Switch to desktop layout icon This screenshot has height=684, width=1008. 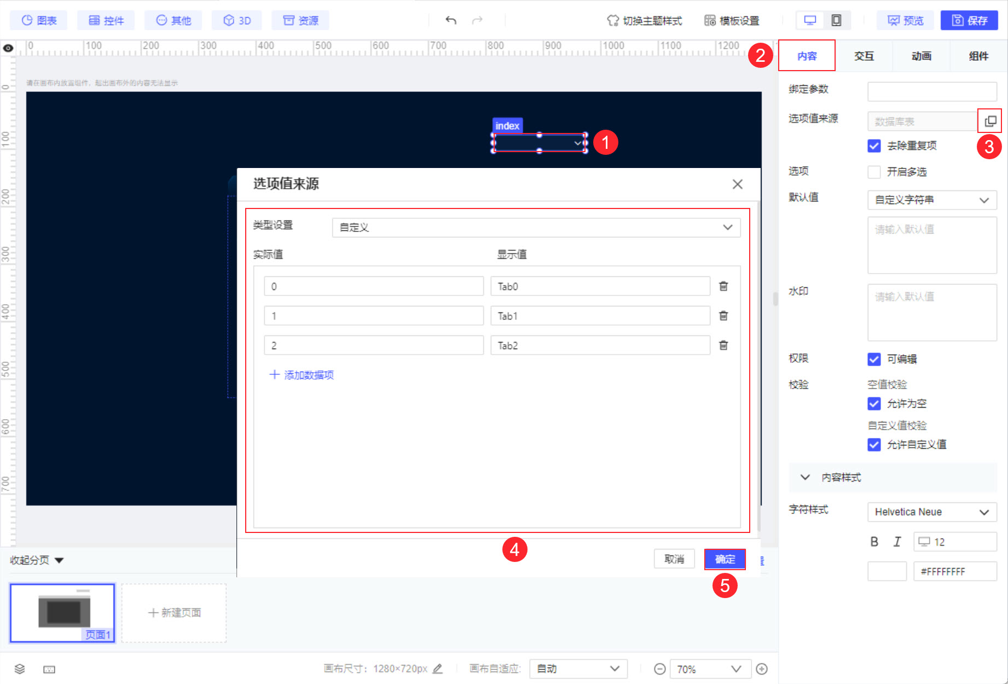tap(810, 21)
